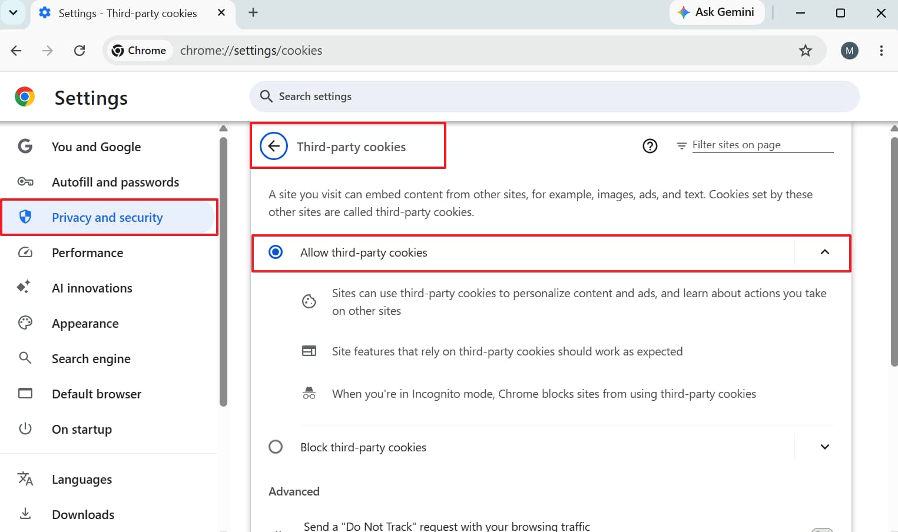Click the sidebar scroll up arrow
The width and height of the screenshot is (898, 532).
[x=223, y=128]
